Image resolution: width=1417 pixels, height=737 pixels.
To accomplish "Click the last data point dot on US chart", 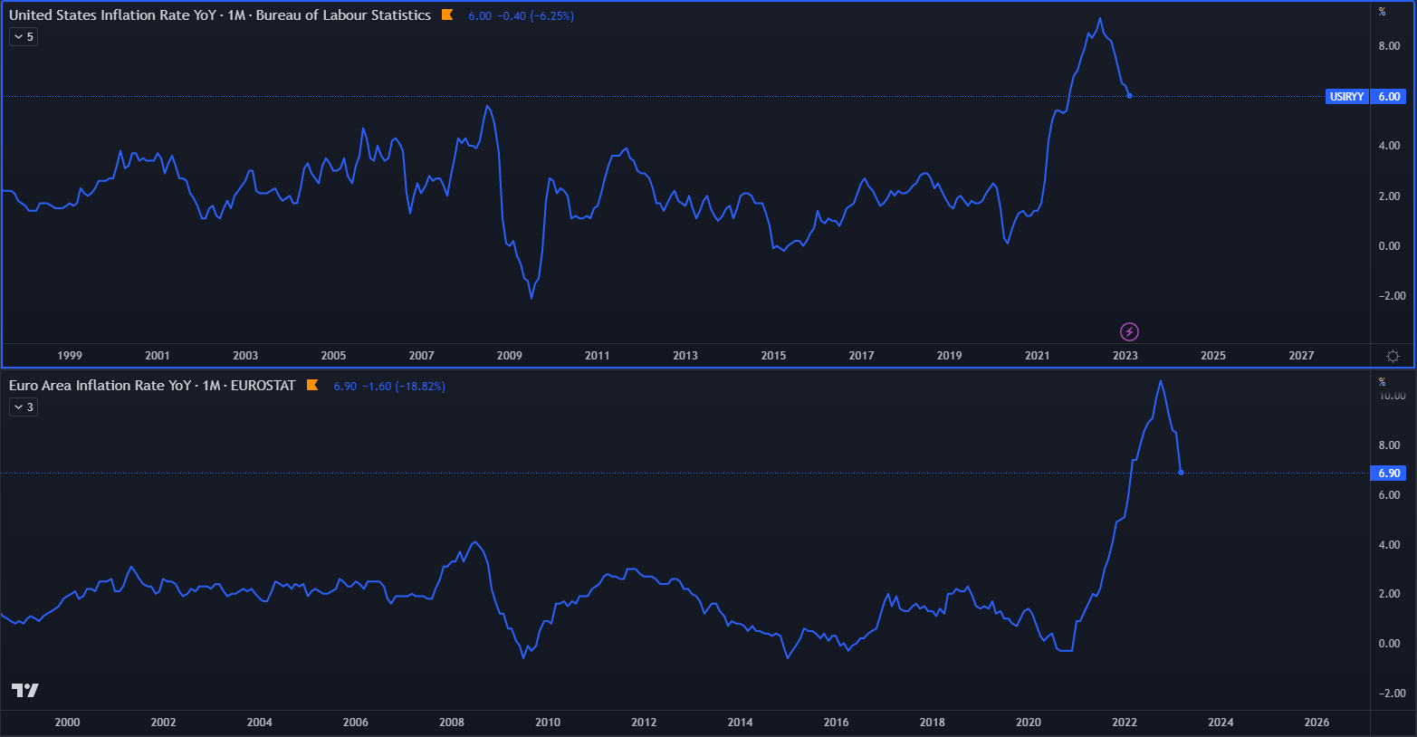I will [1129, 96].
